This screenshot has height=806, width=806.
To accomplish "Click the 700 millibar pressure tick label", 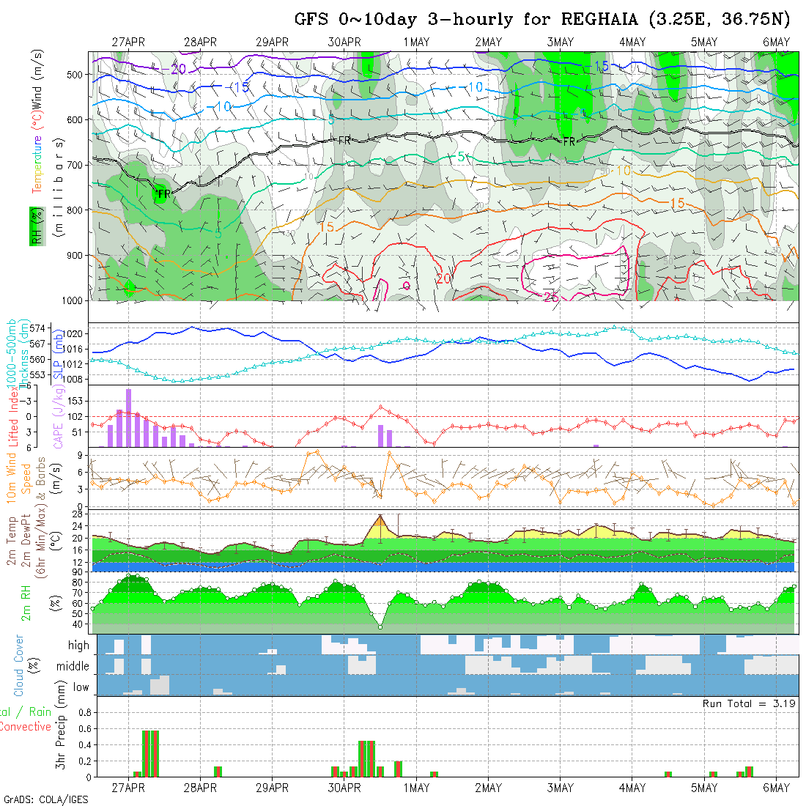I will (x=75, y=165).
